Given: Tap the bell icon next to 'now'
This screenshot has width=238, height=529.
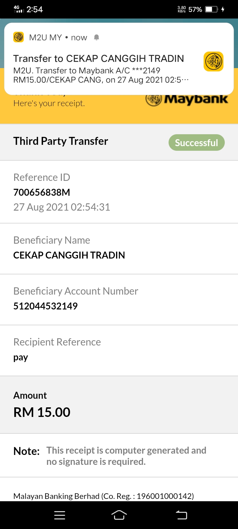Looking at the screenshot, I should [x=97, y=37].
